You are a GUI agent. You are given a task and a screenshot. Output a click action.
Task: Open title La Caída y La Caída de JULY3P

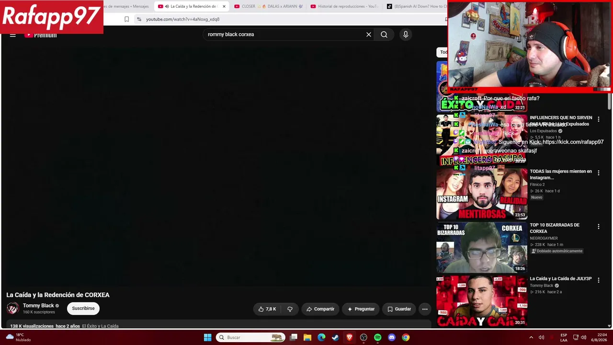pos(561,279)
